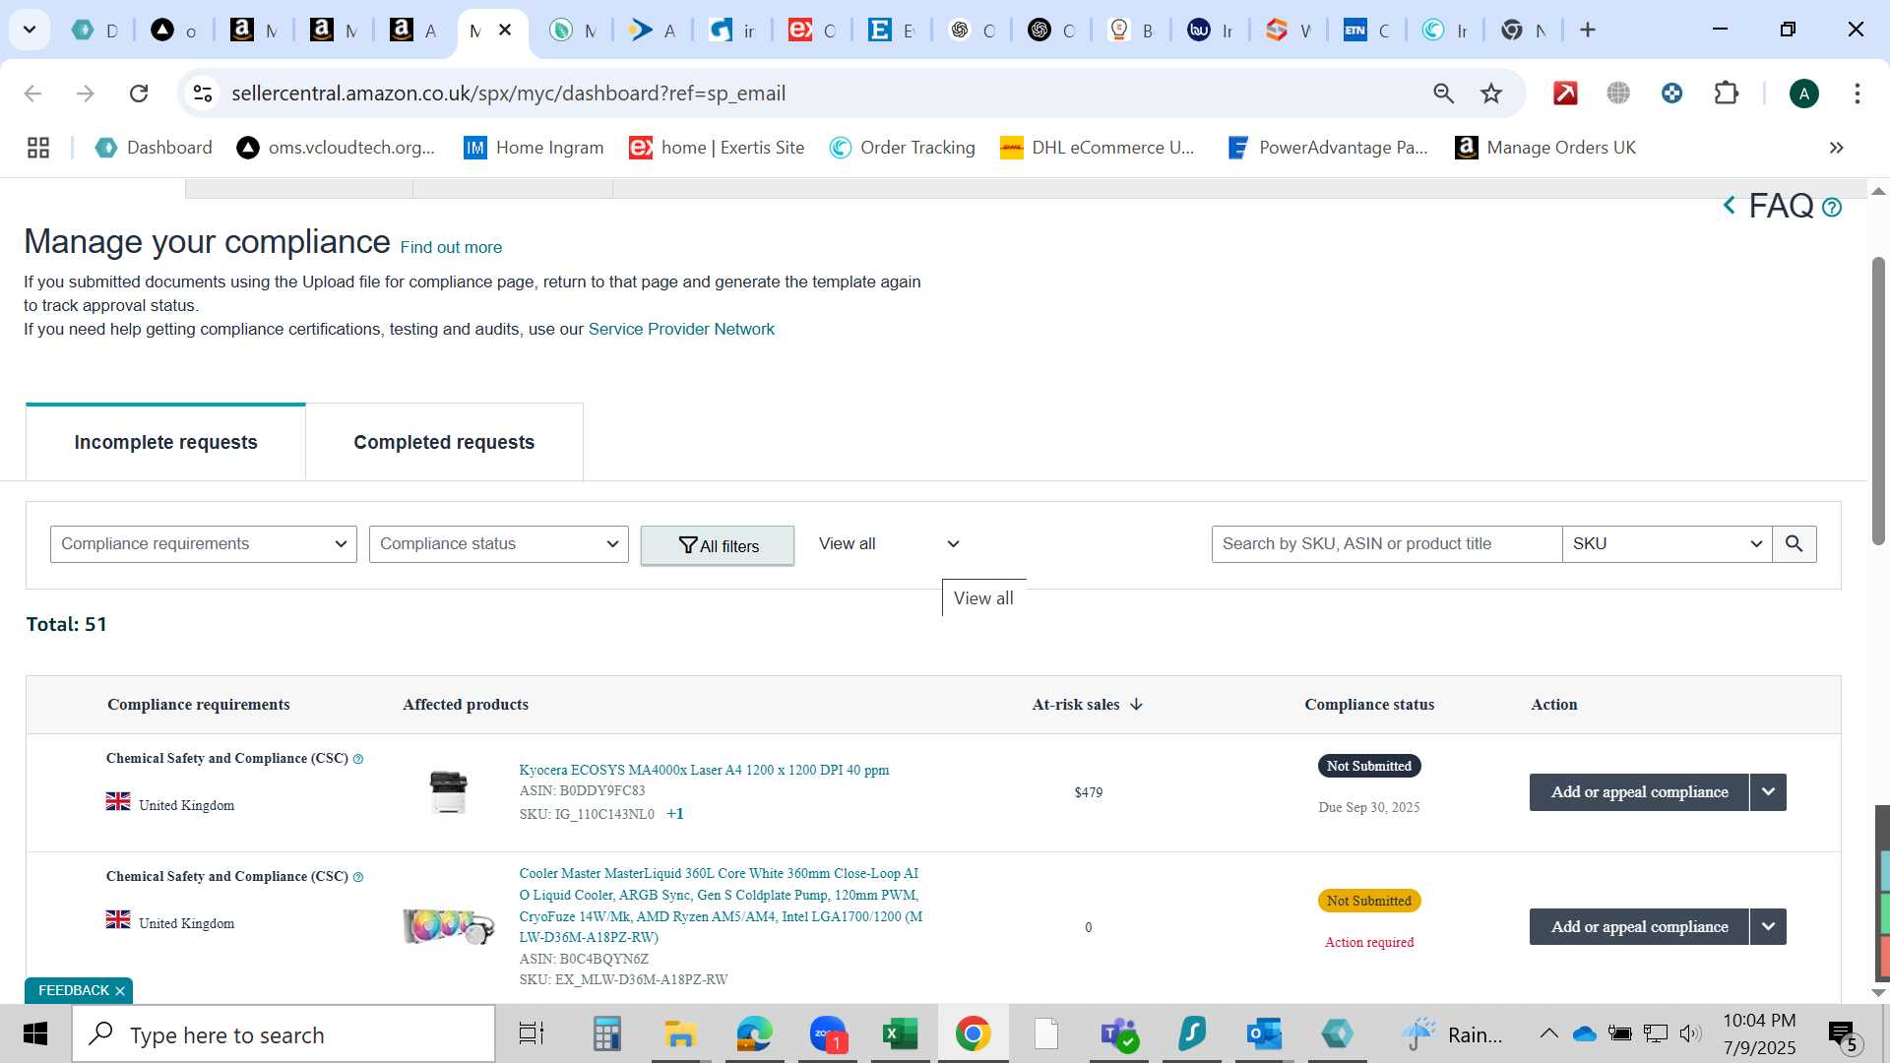The image size is (1890, 1063).
Task: Open the red arrow browser extension
Action: tap(1565, 94)
